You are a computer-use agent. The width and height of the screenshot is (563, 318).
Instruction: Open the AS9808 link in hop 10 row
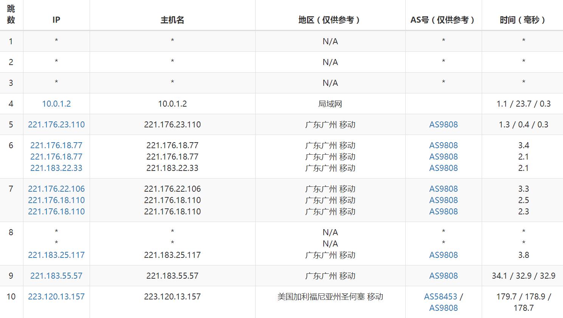(x=444, y=308)
